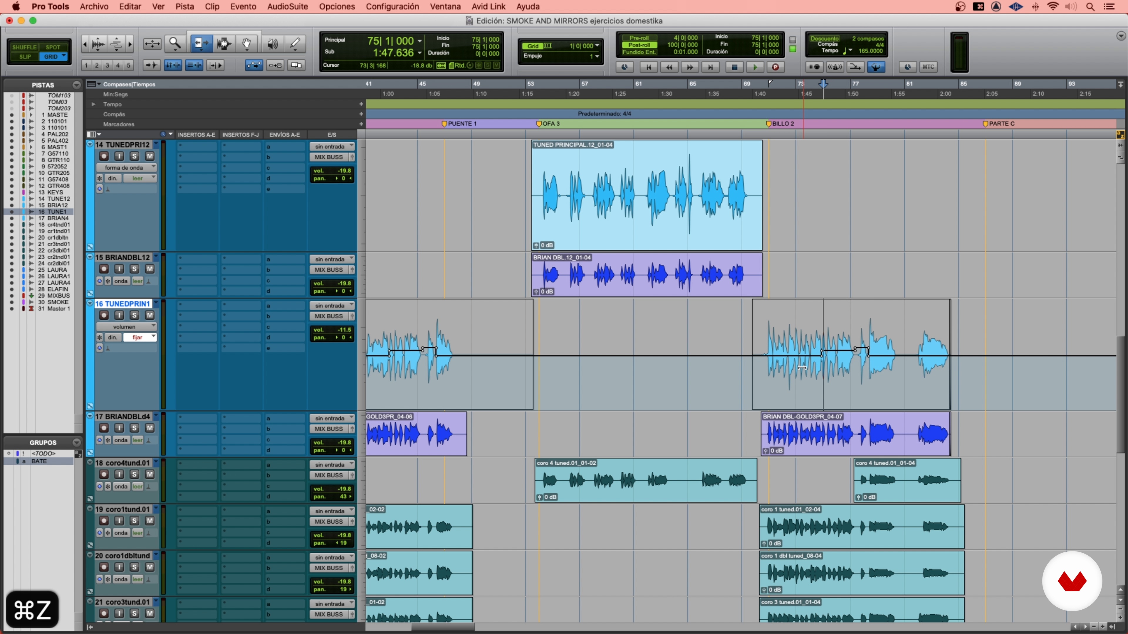Select the Scrubber speaker tool
The height and width of the screenshot is (634, 1128).
pyautogui.click(x=272, y=43)
